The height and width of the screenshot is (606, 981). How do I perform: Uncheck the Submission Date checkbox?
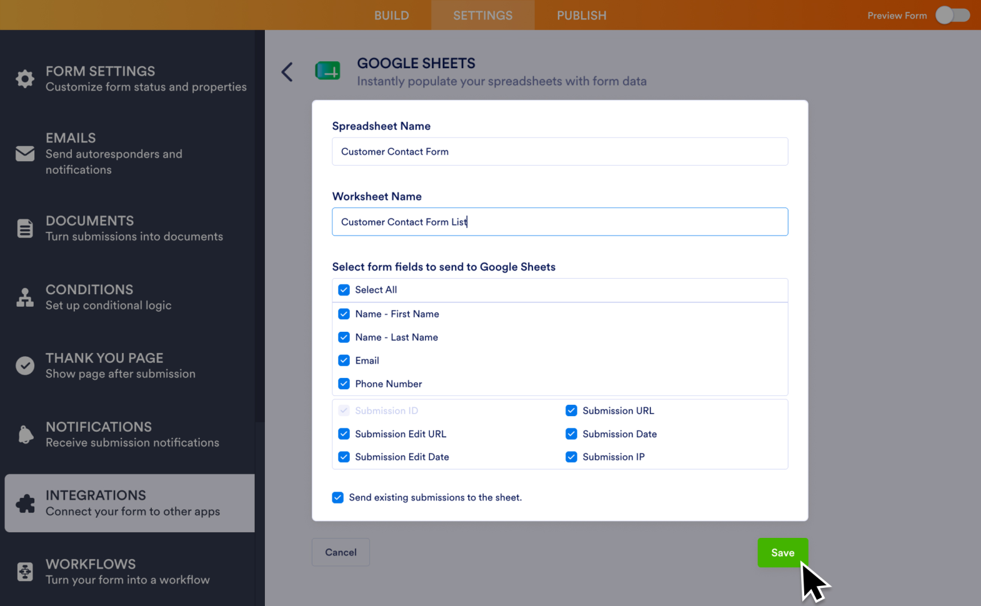tap(571, 434)
